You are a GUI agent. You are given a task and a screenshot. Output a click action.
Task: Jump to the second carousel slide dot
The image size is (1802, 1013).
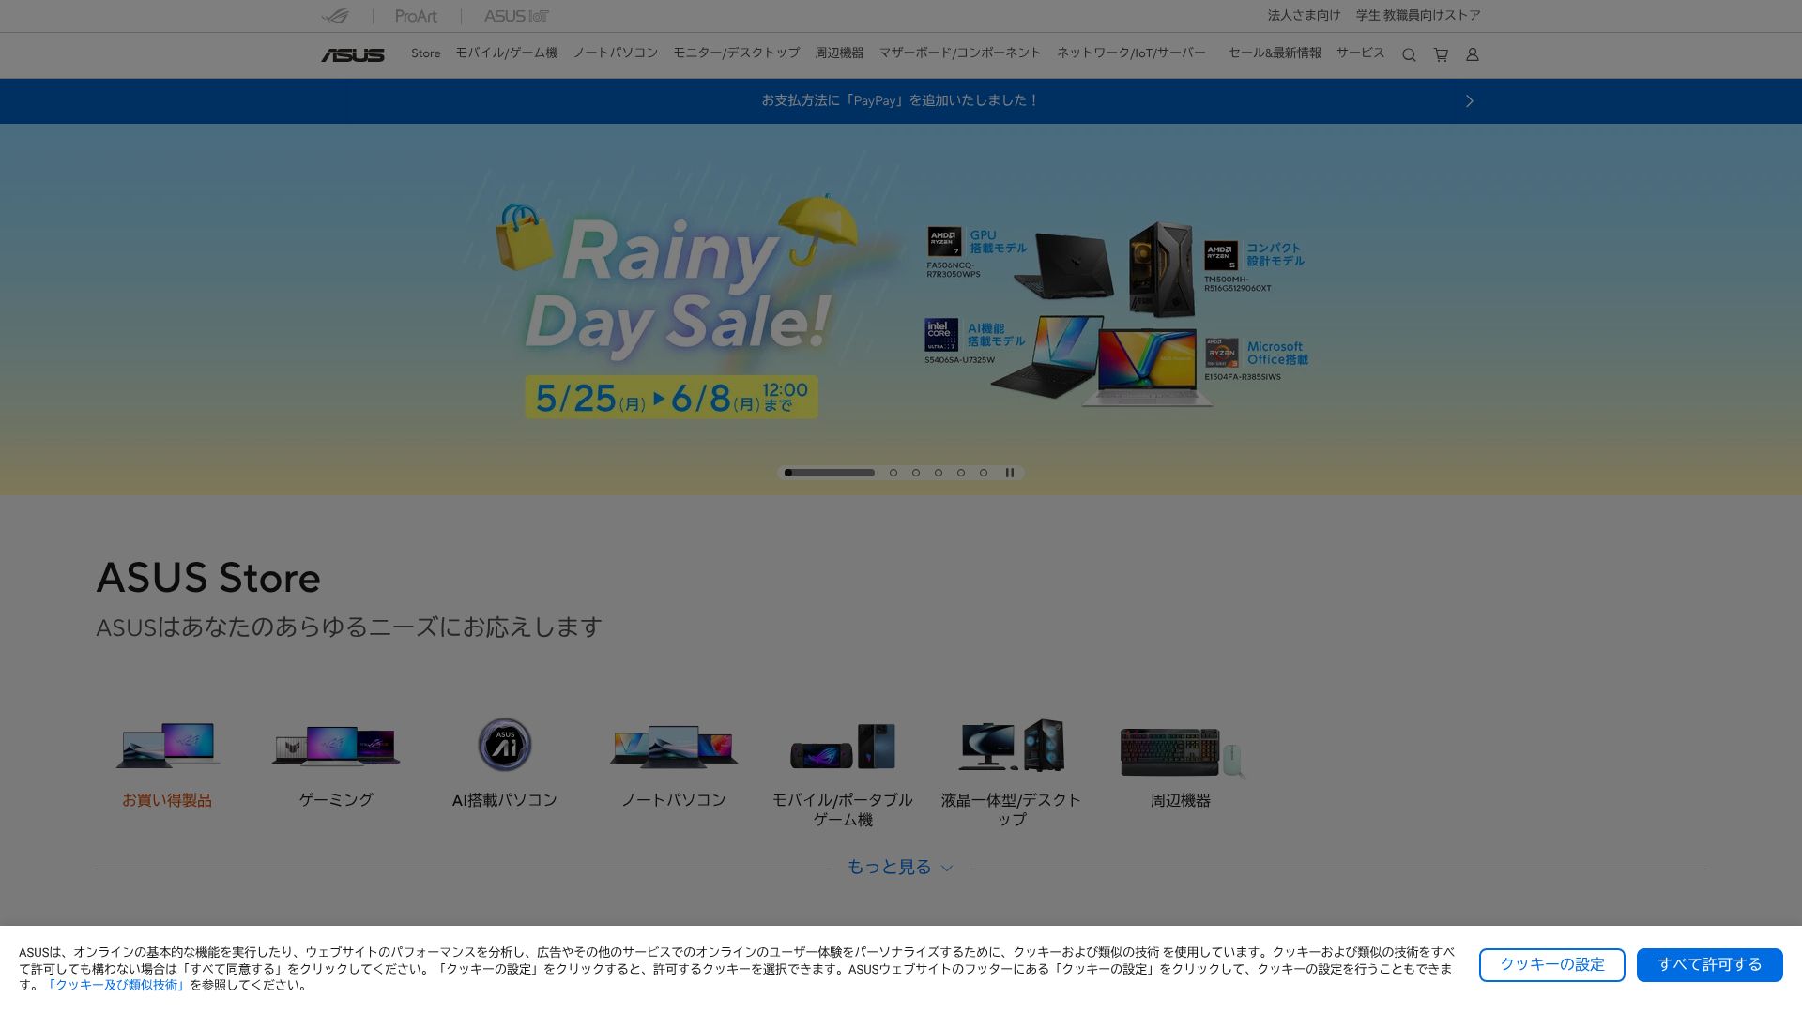tap(893, 473)
